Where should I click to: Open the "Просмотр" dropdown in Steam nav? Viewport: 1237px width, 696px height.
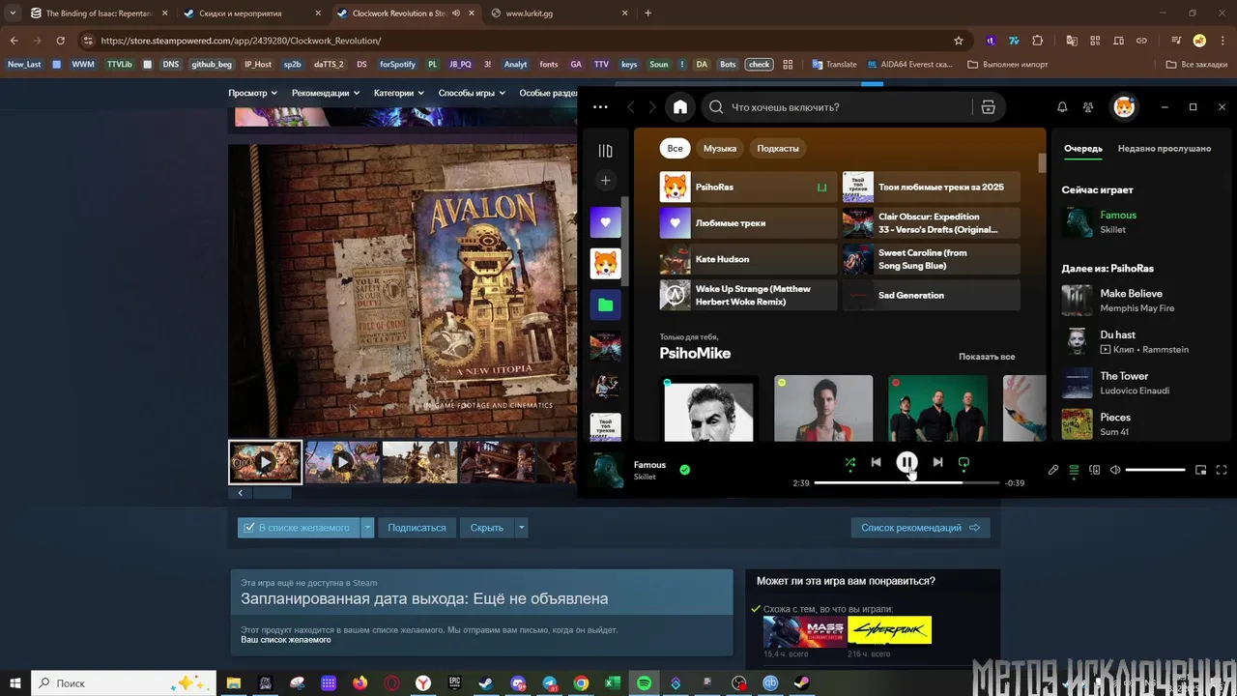point(252,93)
